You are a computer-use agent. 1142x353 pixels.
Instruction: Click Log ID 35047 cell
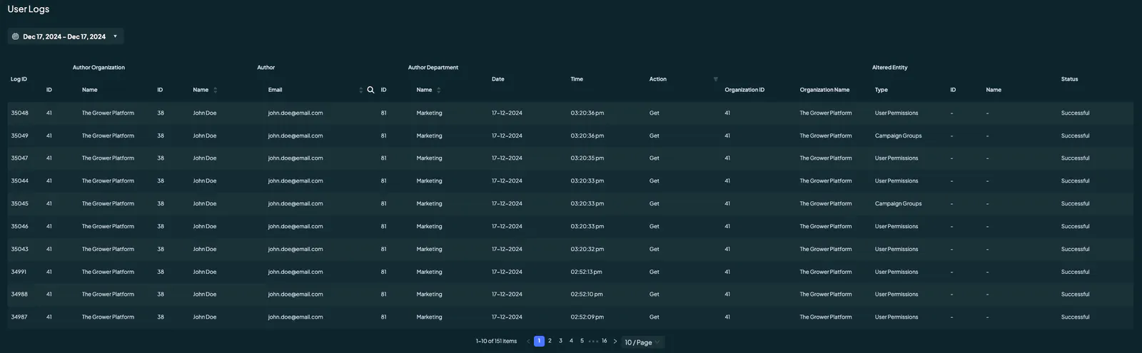pyautogui.click(x=20, y=158)
